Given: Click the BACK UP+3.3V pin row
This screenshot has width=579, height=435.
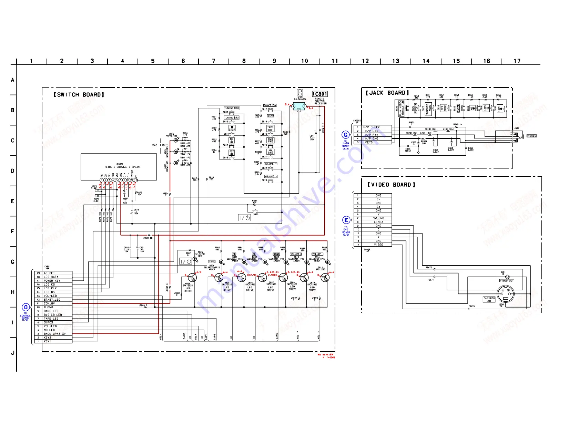Looking at the screenshot, I should pos(53,334).
